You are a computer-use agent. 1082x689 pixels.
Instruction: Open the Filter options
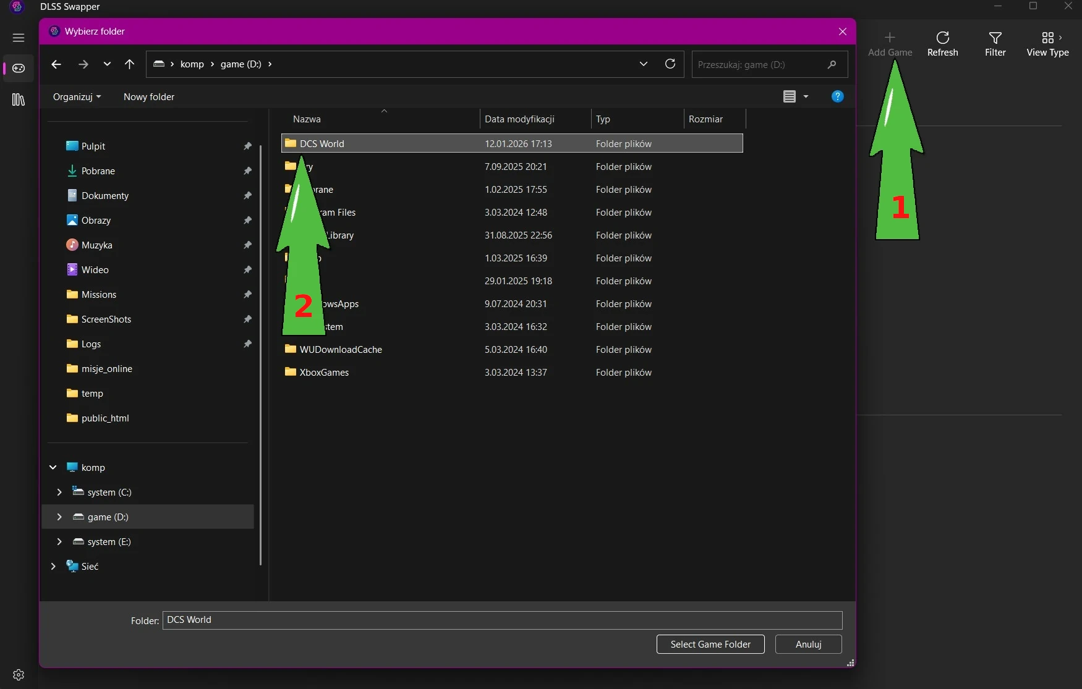[995, 44]
